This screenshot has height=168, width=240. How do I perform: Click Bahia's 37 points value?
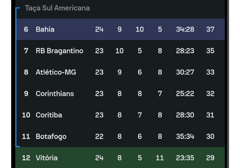210,29
